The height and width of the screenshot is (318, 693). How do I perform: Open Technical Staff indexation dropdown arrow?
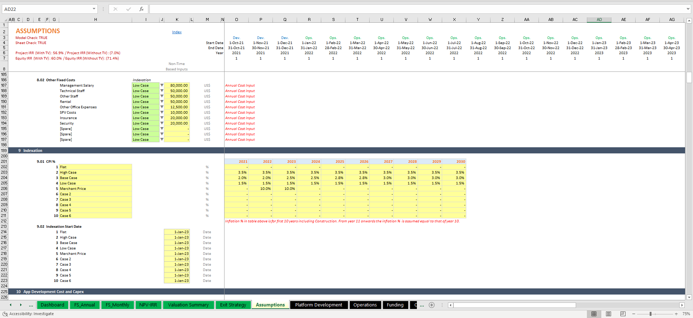tap(162, 91)
